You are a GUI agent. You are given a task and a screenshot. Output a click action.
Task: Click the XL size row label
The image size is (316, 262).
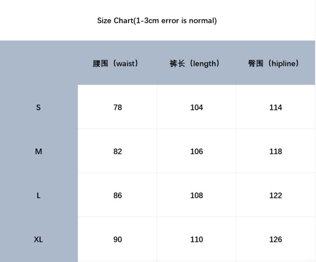[38, 240]
